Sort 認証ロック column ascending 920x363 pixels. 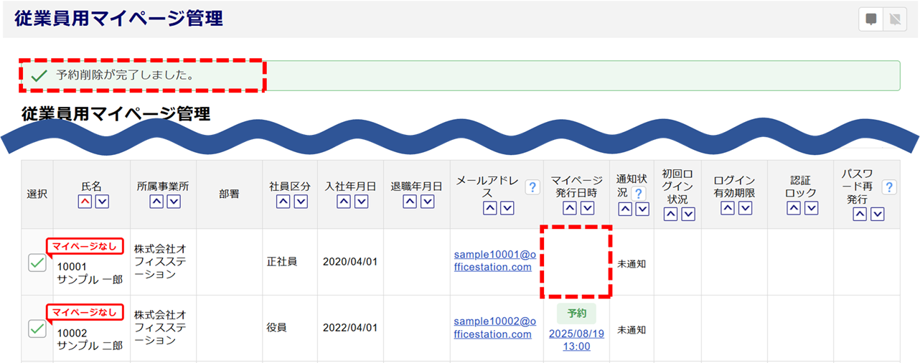point(794,208)
